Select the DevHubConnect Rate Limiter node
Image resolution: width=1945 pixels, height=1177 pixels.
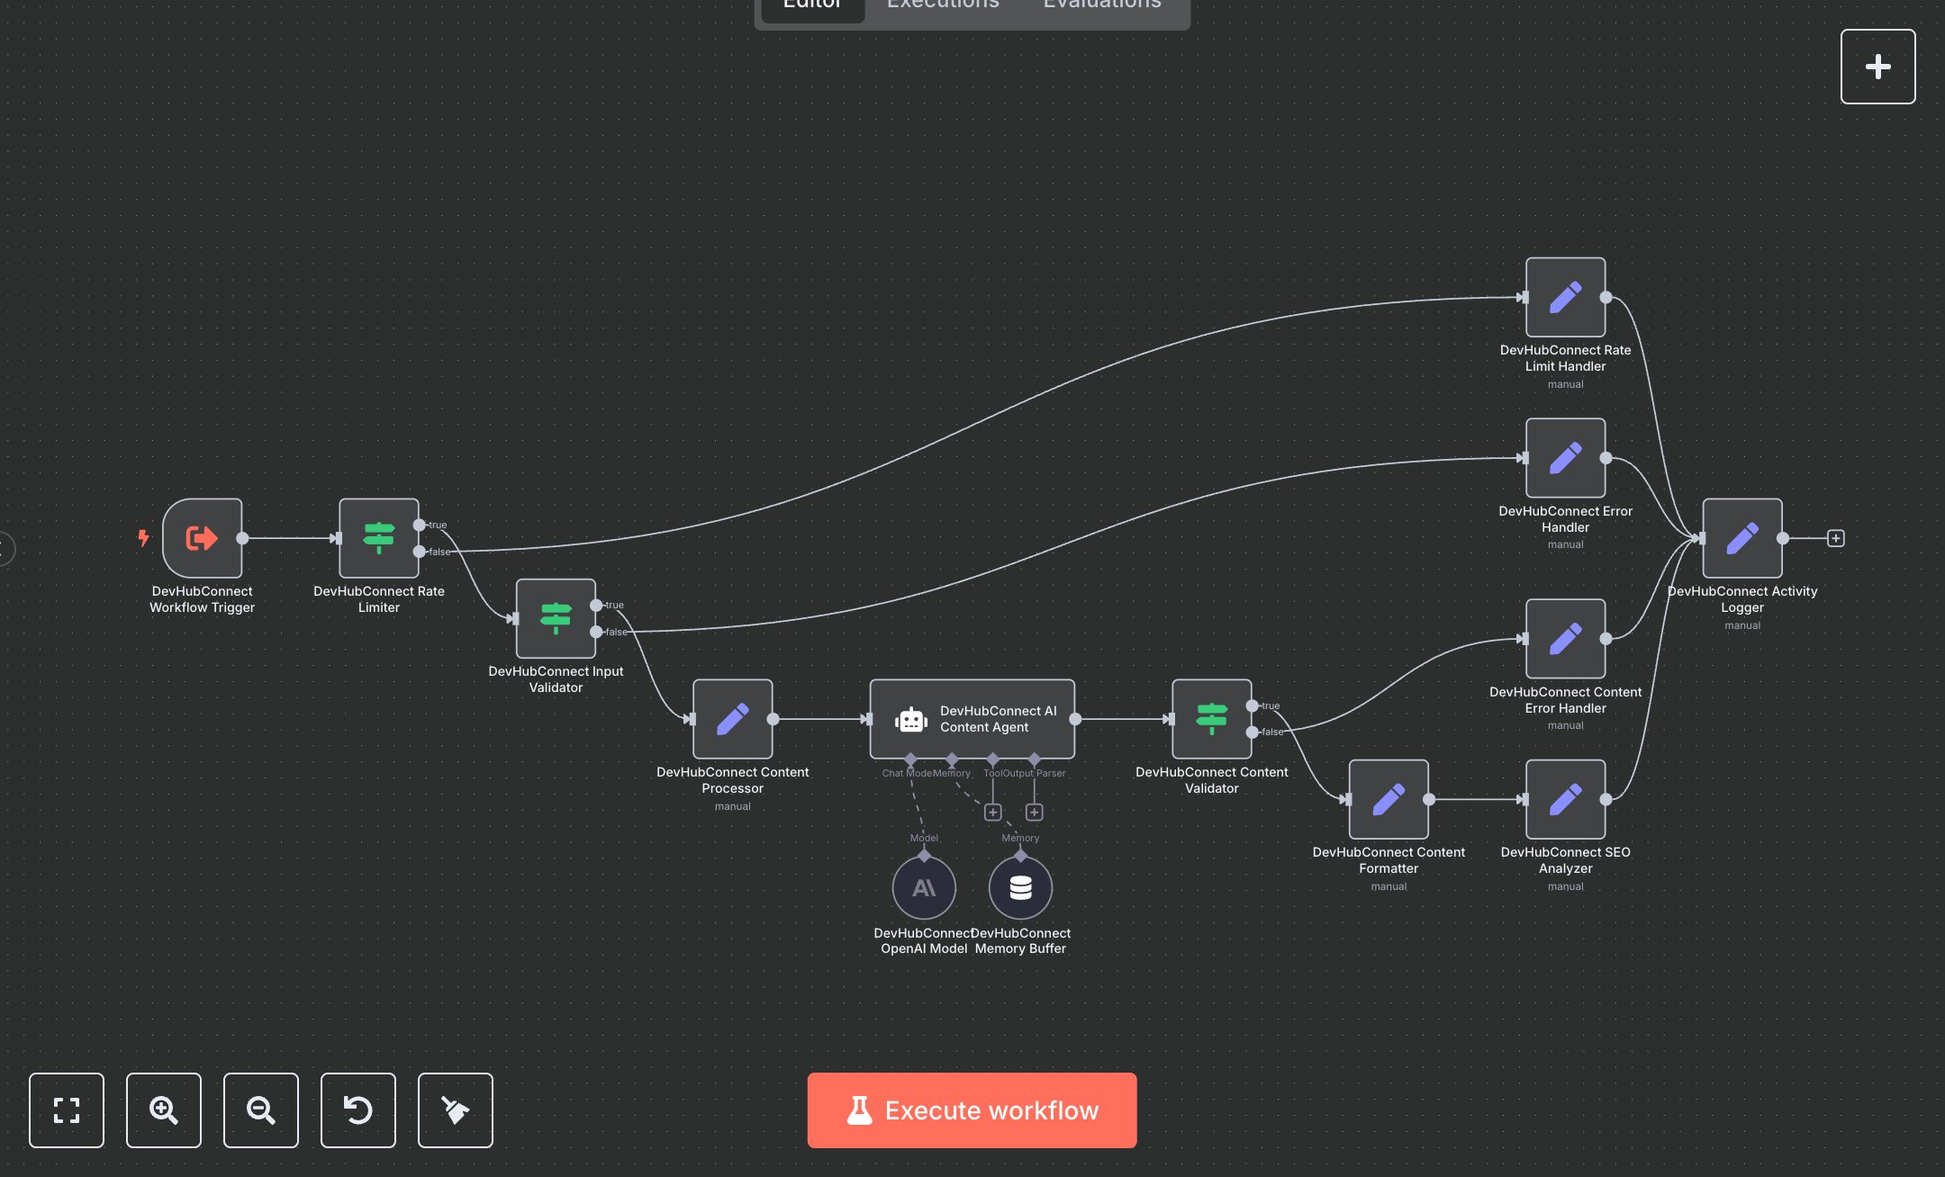tap(378, 538)
